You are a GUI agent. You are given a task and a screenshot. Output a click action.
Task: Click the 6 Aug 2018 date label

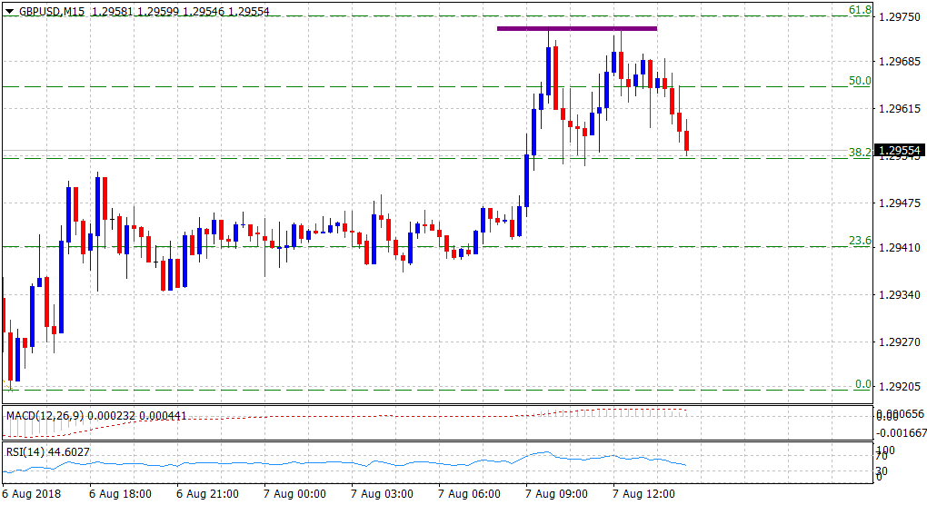(x=33, y=494)
